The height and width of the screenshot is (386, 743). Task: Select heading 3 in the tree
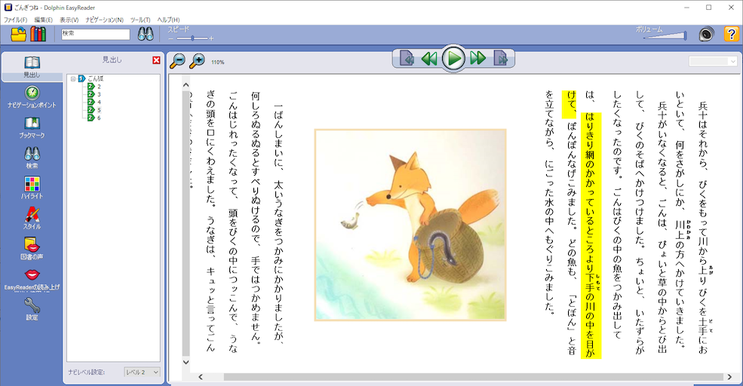click(99, 94)
